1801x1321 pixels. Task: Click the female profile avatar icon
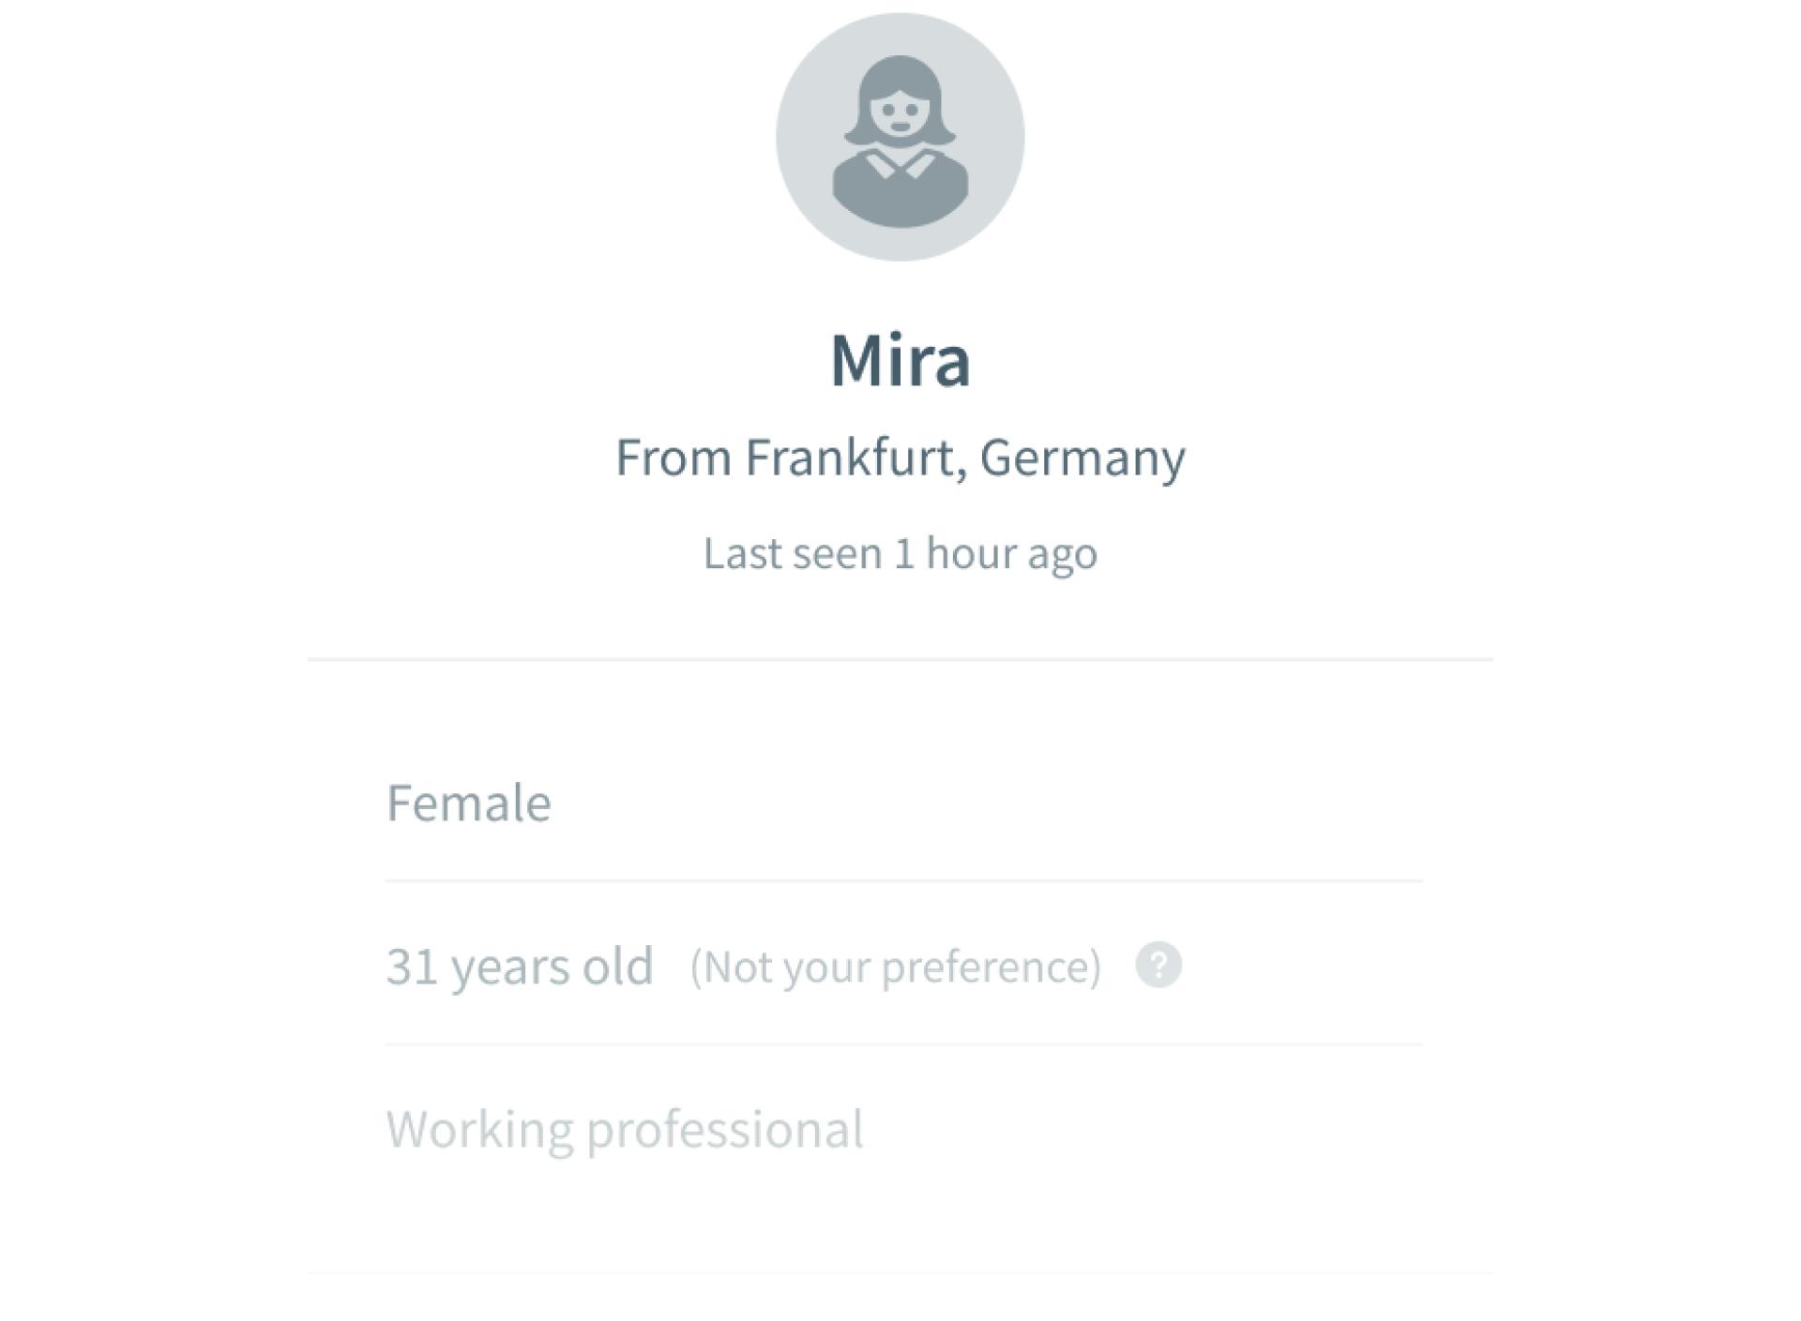click(900, 137)
